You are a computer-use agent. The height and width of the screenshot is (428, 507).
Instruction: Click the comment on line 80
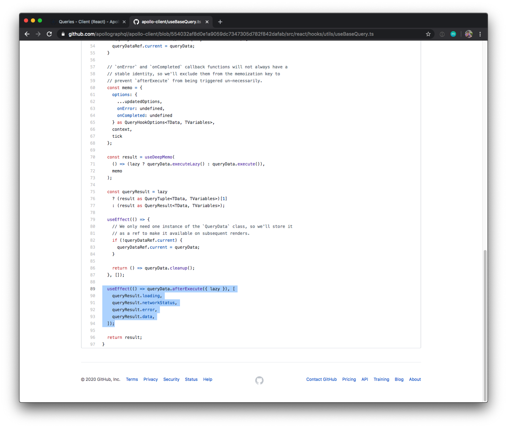(202, 227)
